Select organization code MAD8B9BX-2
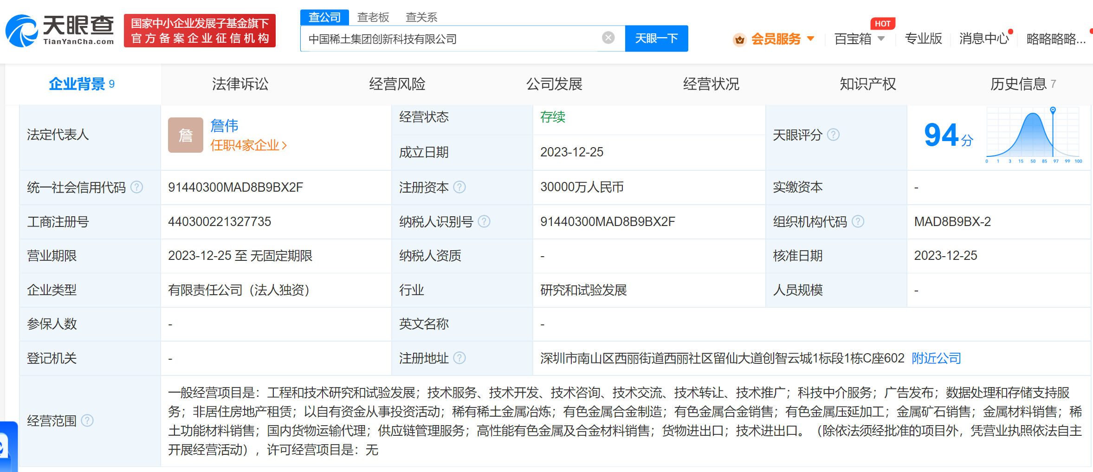 tap(952, 222)
